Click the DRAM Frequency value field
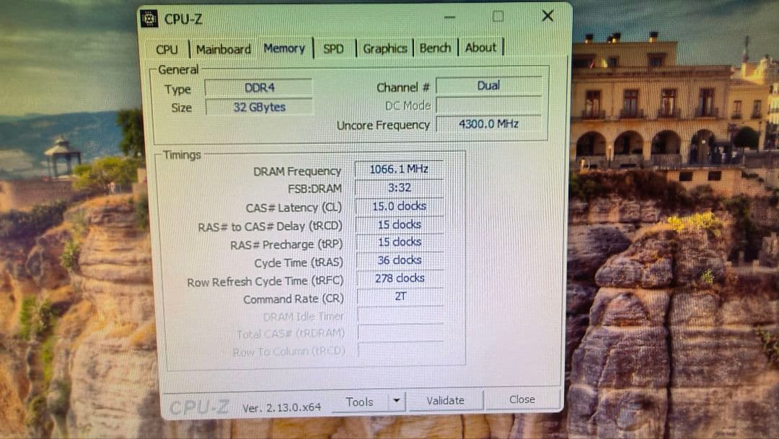The width and height of the screenshot is (779, 439). 399,169
